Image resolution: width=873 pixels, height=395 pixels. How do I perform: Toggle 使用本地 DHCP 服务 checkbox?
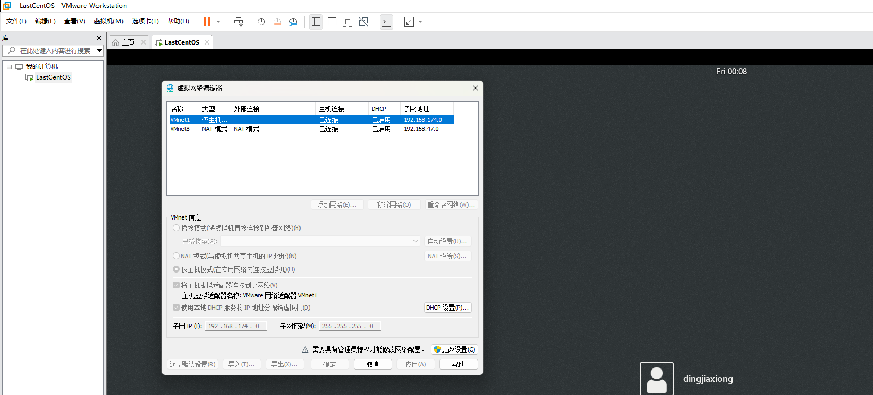[176, 308]
